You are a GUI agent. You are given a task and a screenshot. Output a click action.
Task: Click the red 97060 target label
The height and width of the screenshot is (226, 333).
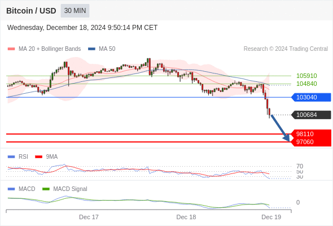tap(305, 142)
